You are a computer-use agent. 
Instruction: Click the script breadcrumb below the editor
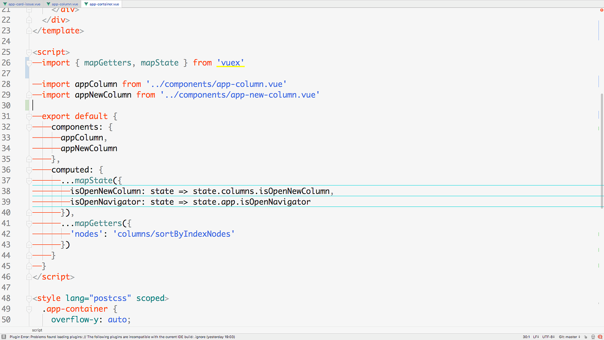coord(37,330)
